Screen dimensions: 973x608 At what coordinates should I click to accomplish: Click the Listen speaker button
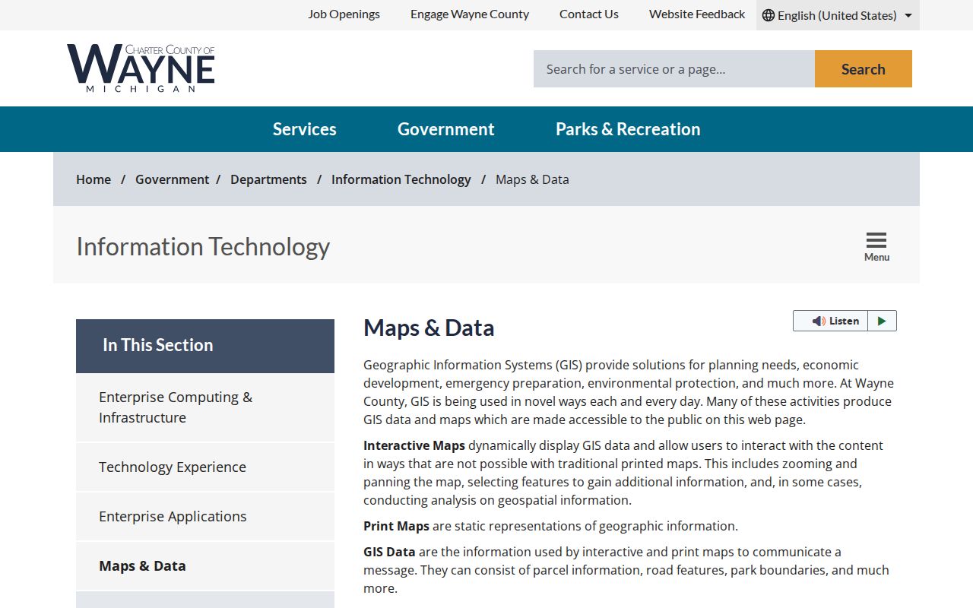[830, 321]
